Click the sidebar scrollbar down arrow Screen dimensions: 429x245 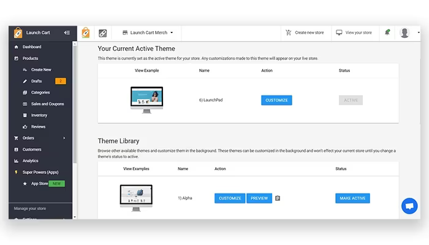[x=75, y=217]
